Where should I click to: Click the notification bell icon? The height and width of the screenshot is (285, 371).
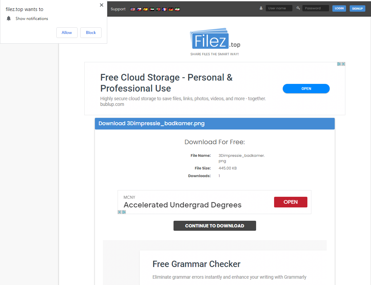pos(9,18)
